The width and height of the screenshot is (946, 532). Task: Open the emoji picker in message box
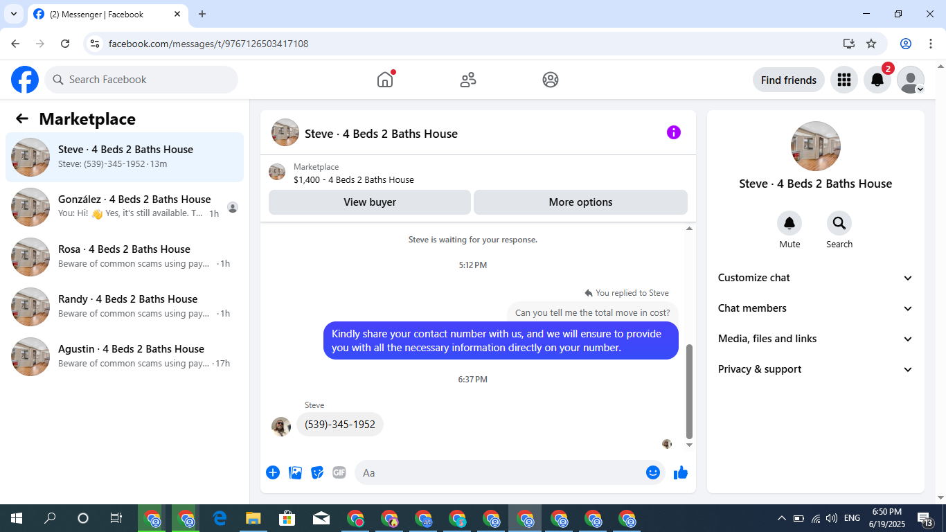tap(653, 472)
